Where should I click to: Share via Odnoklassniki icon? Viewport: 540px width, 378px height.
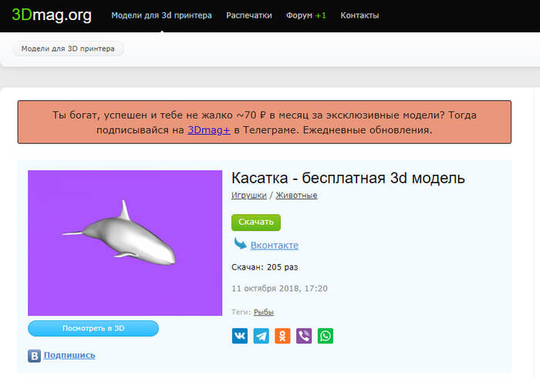[x=282, y=336]
